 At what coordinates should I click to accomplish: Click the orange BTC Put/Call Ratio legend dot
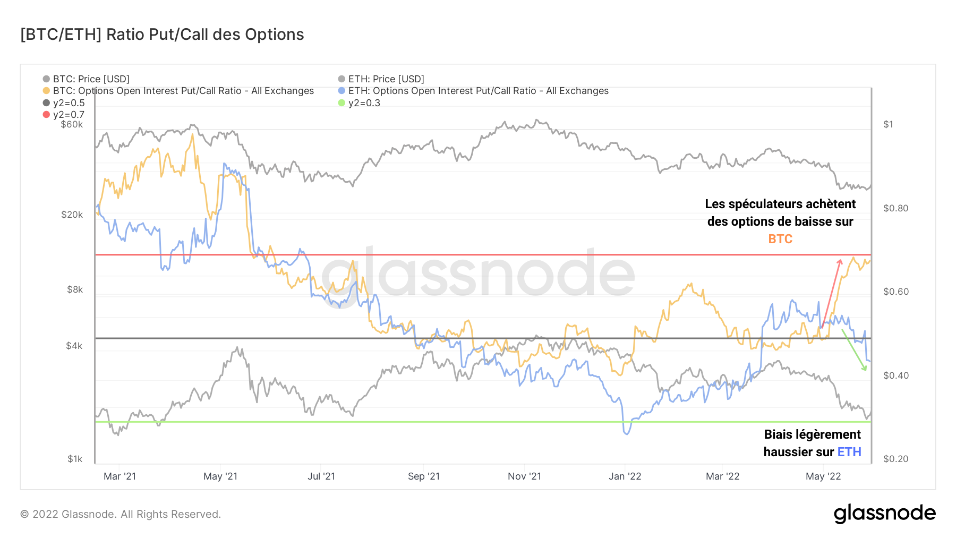(x=46, y=91)
